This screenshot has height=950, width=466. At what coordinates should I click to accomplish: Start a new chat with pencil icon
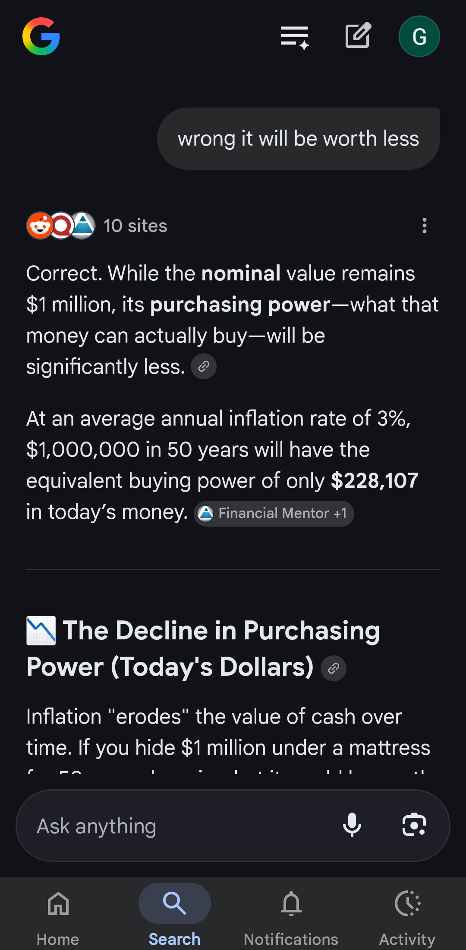coord(358,35)
